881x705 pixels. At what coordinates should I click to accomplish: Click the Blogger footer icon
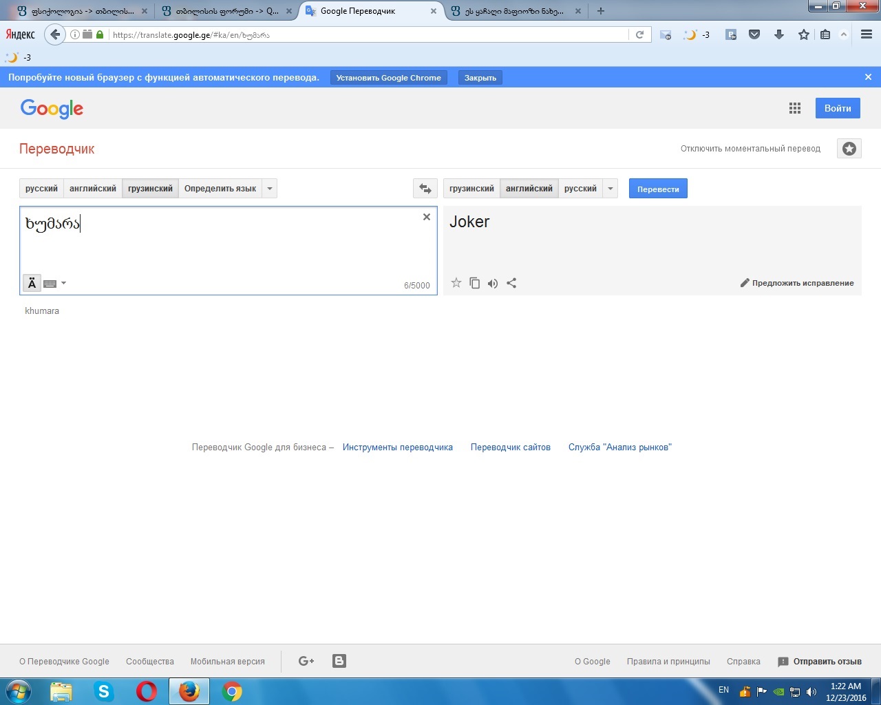pyautogui.click(x=339, y=661)
